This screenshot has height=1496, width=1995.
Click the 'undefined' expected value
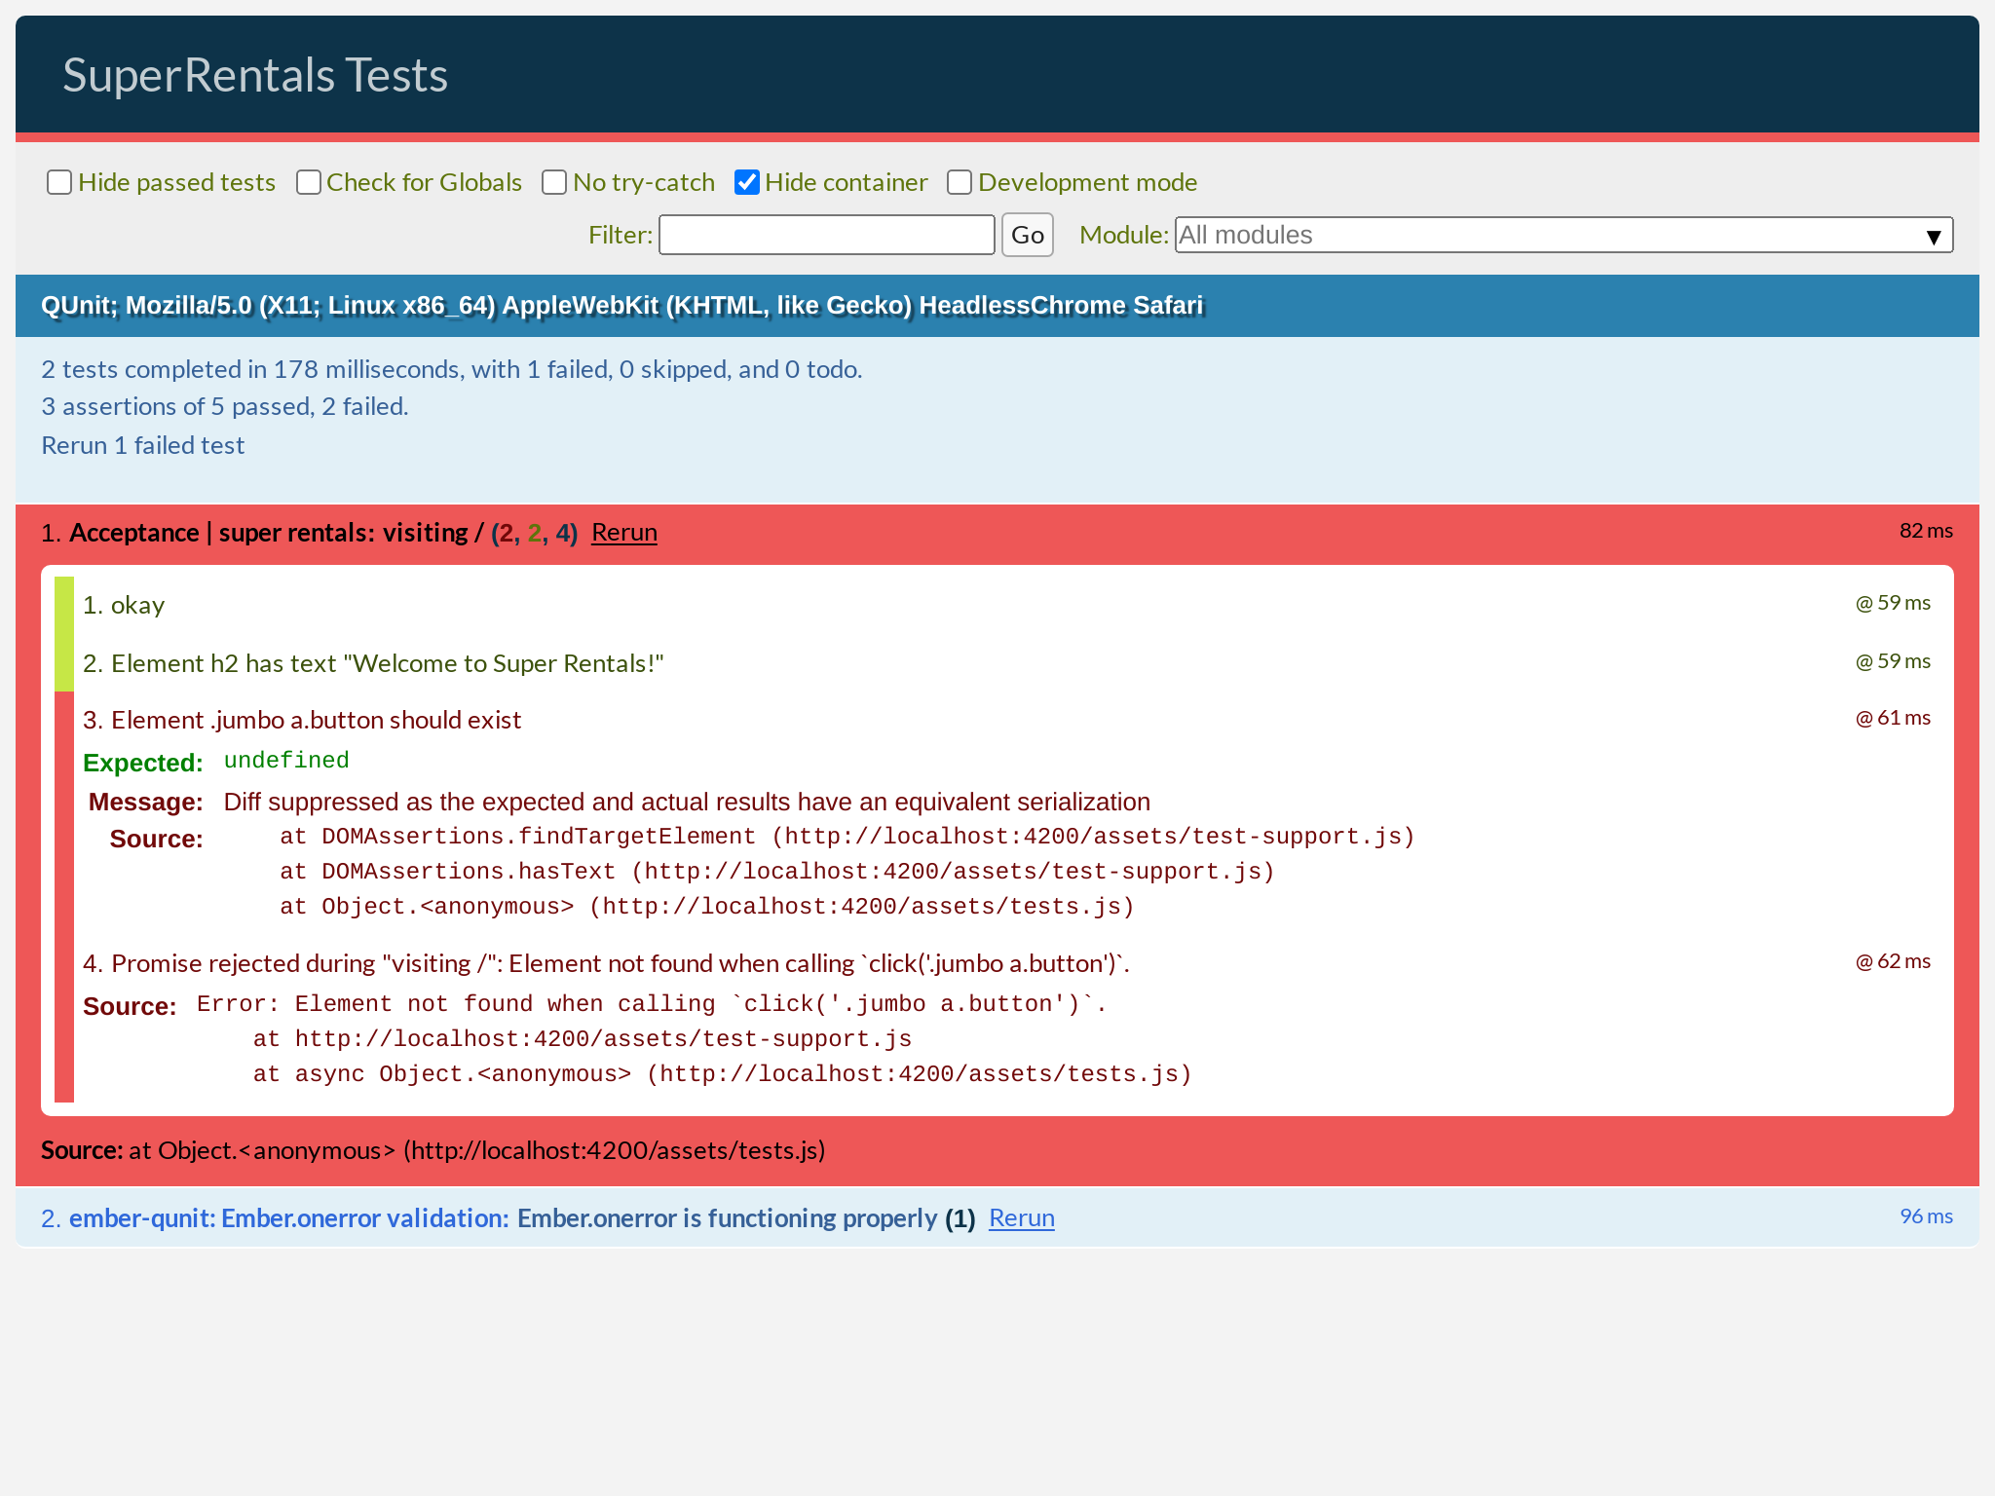click(286, 761)
